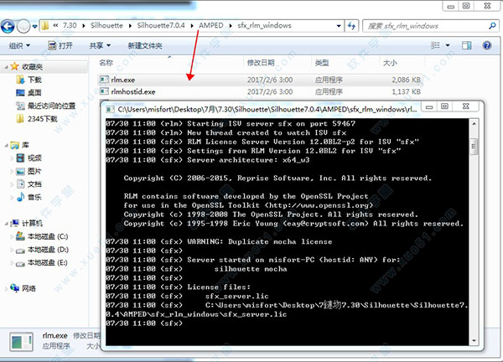The height and width of the screenshot is (362, 503).
Task: Select the rlm.exe file
Action: tap(123, 78)
